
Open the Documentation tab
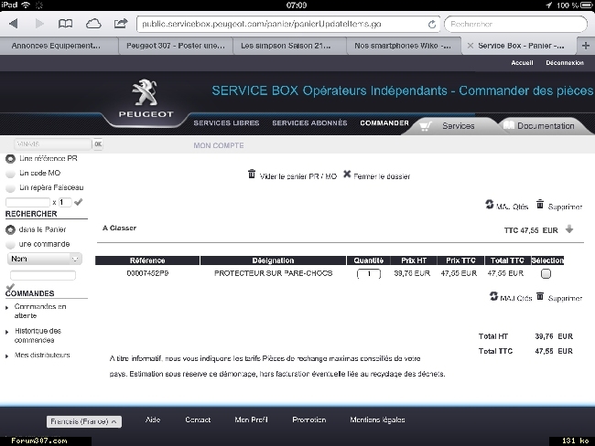pos(546,126)
